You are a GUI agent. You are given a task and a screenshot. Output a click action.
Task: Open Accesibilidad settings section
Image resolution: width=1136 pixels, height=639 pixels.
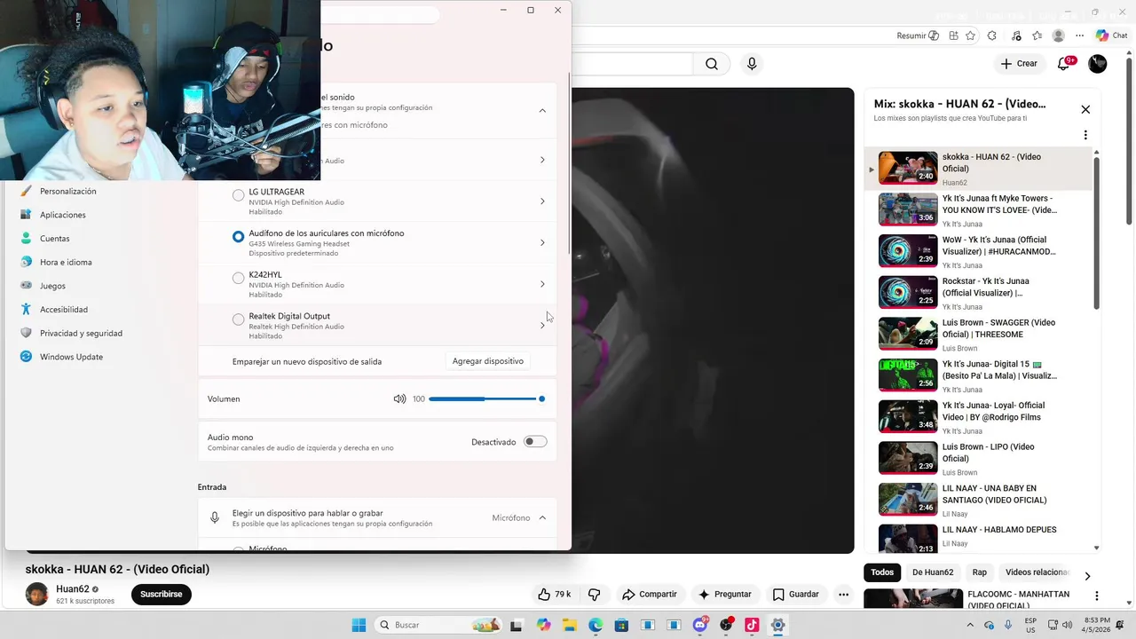(64, 310)
